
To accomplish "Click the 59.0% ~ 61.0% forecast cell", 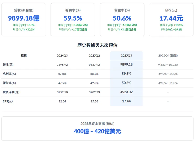I will tap(168, 74).
